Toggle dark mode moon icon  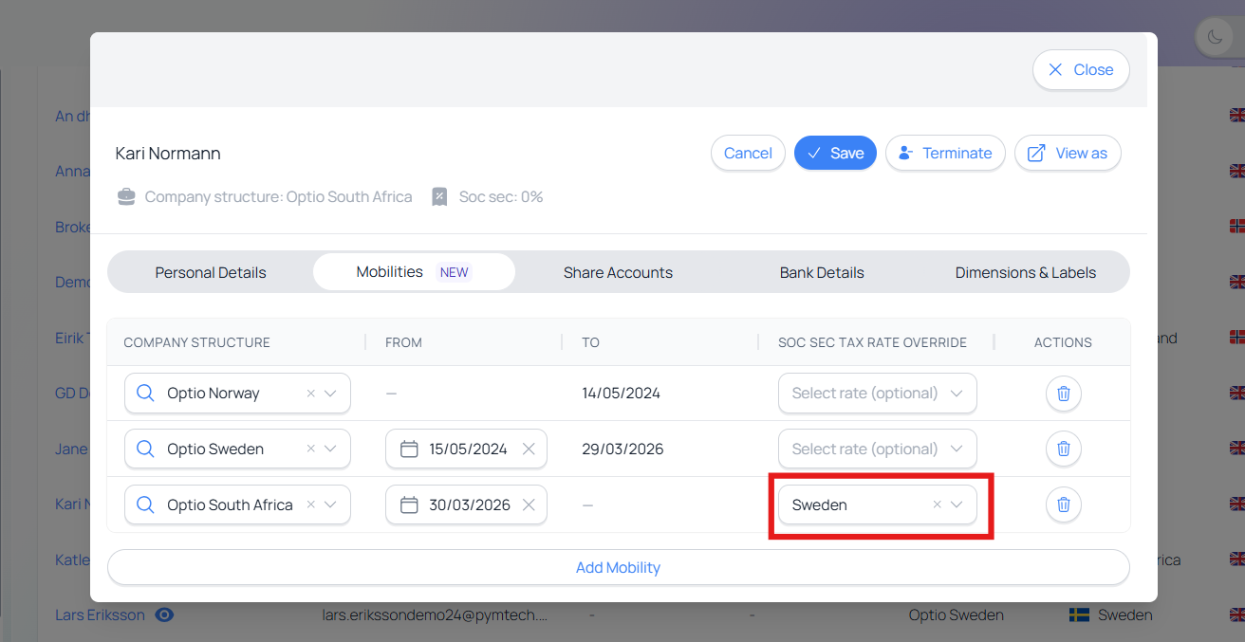click(1215, 38)
